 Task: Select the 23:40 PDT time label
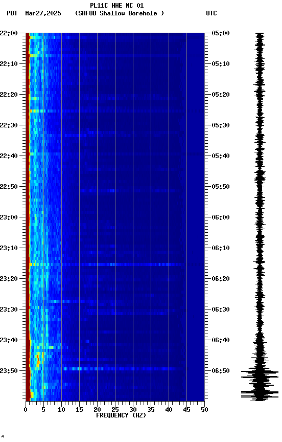click(9, 340)
